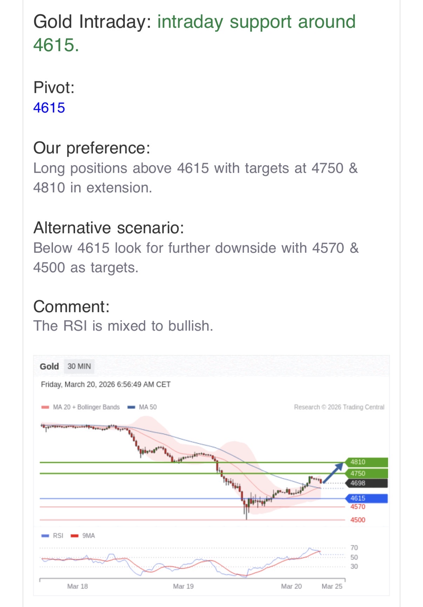Click the green 4810 target price label
The width and height of the screenshot is (423, 607).
point(367,462)
